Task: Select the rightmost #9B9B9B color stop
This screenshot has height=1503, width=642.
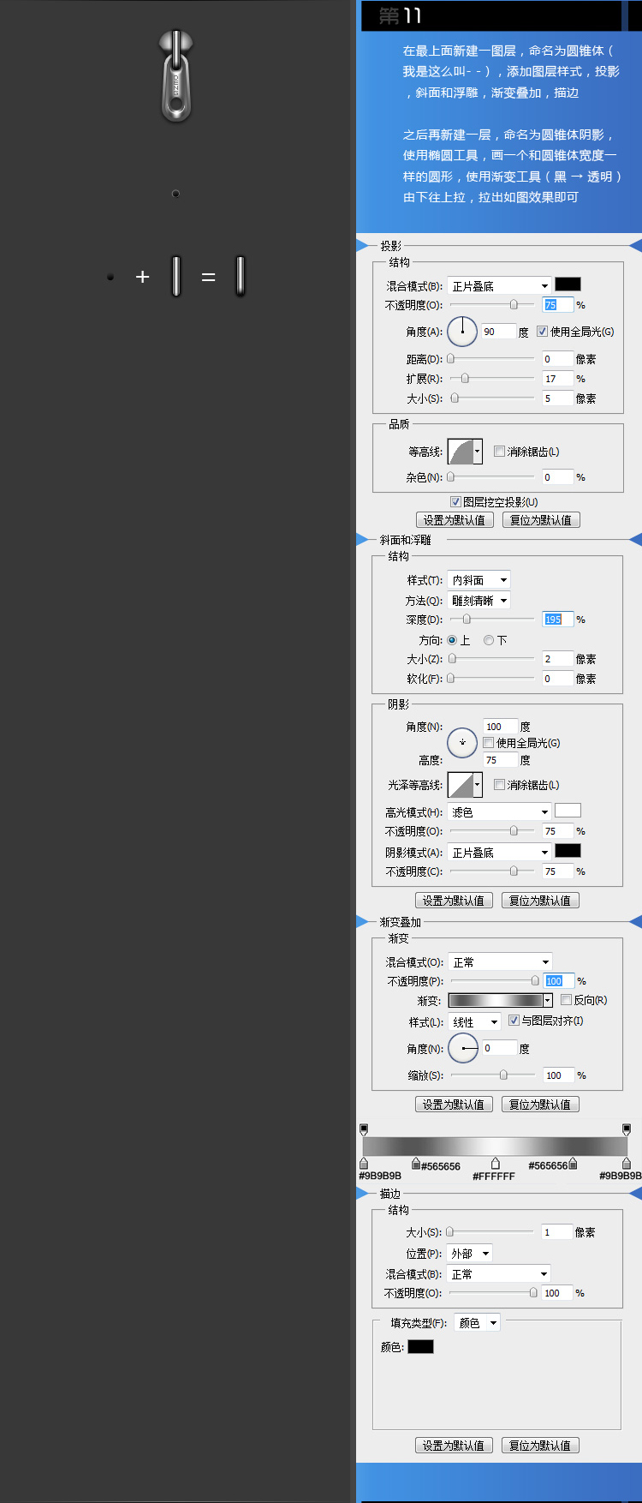Action: tap(627, 1163)
